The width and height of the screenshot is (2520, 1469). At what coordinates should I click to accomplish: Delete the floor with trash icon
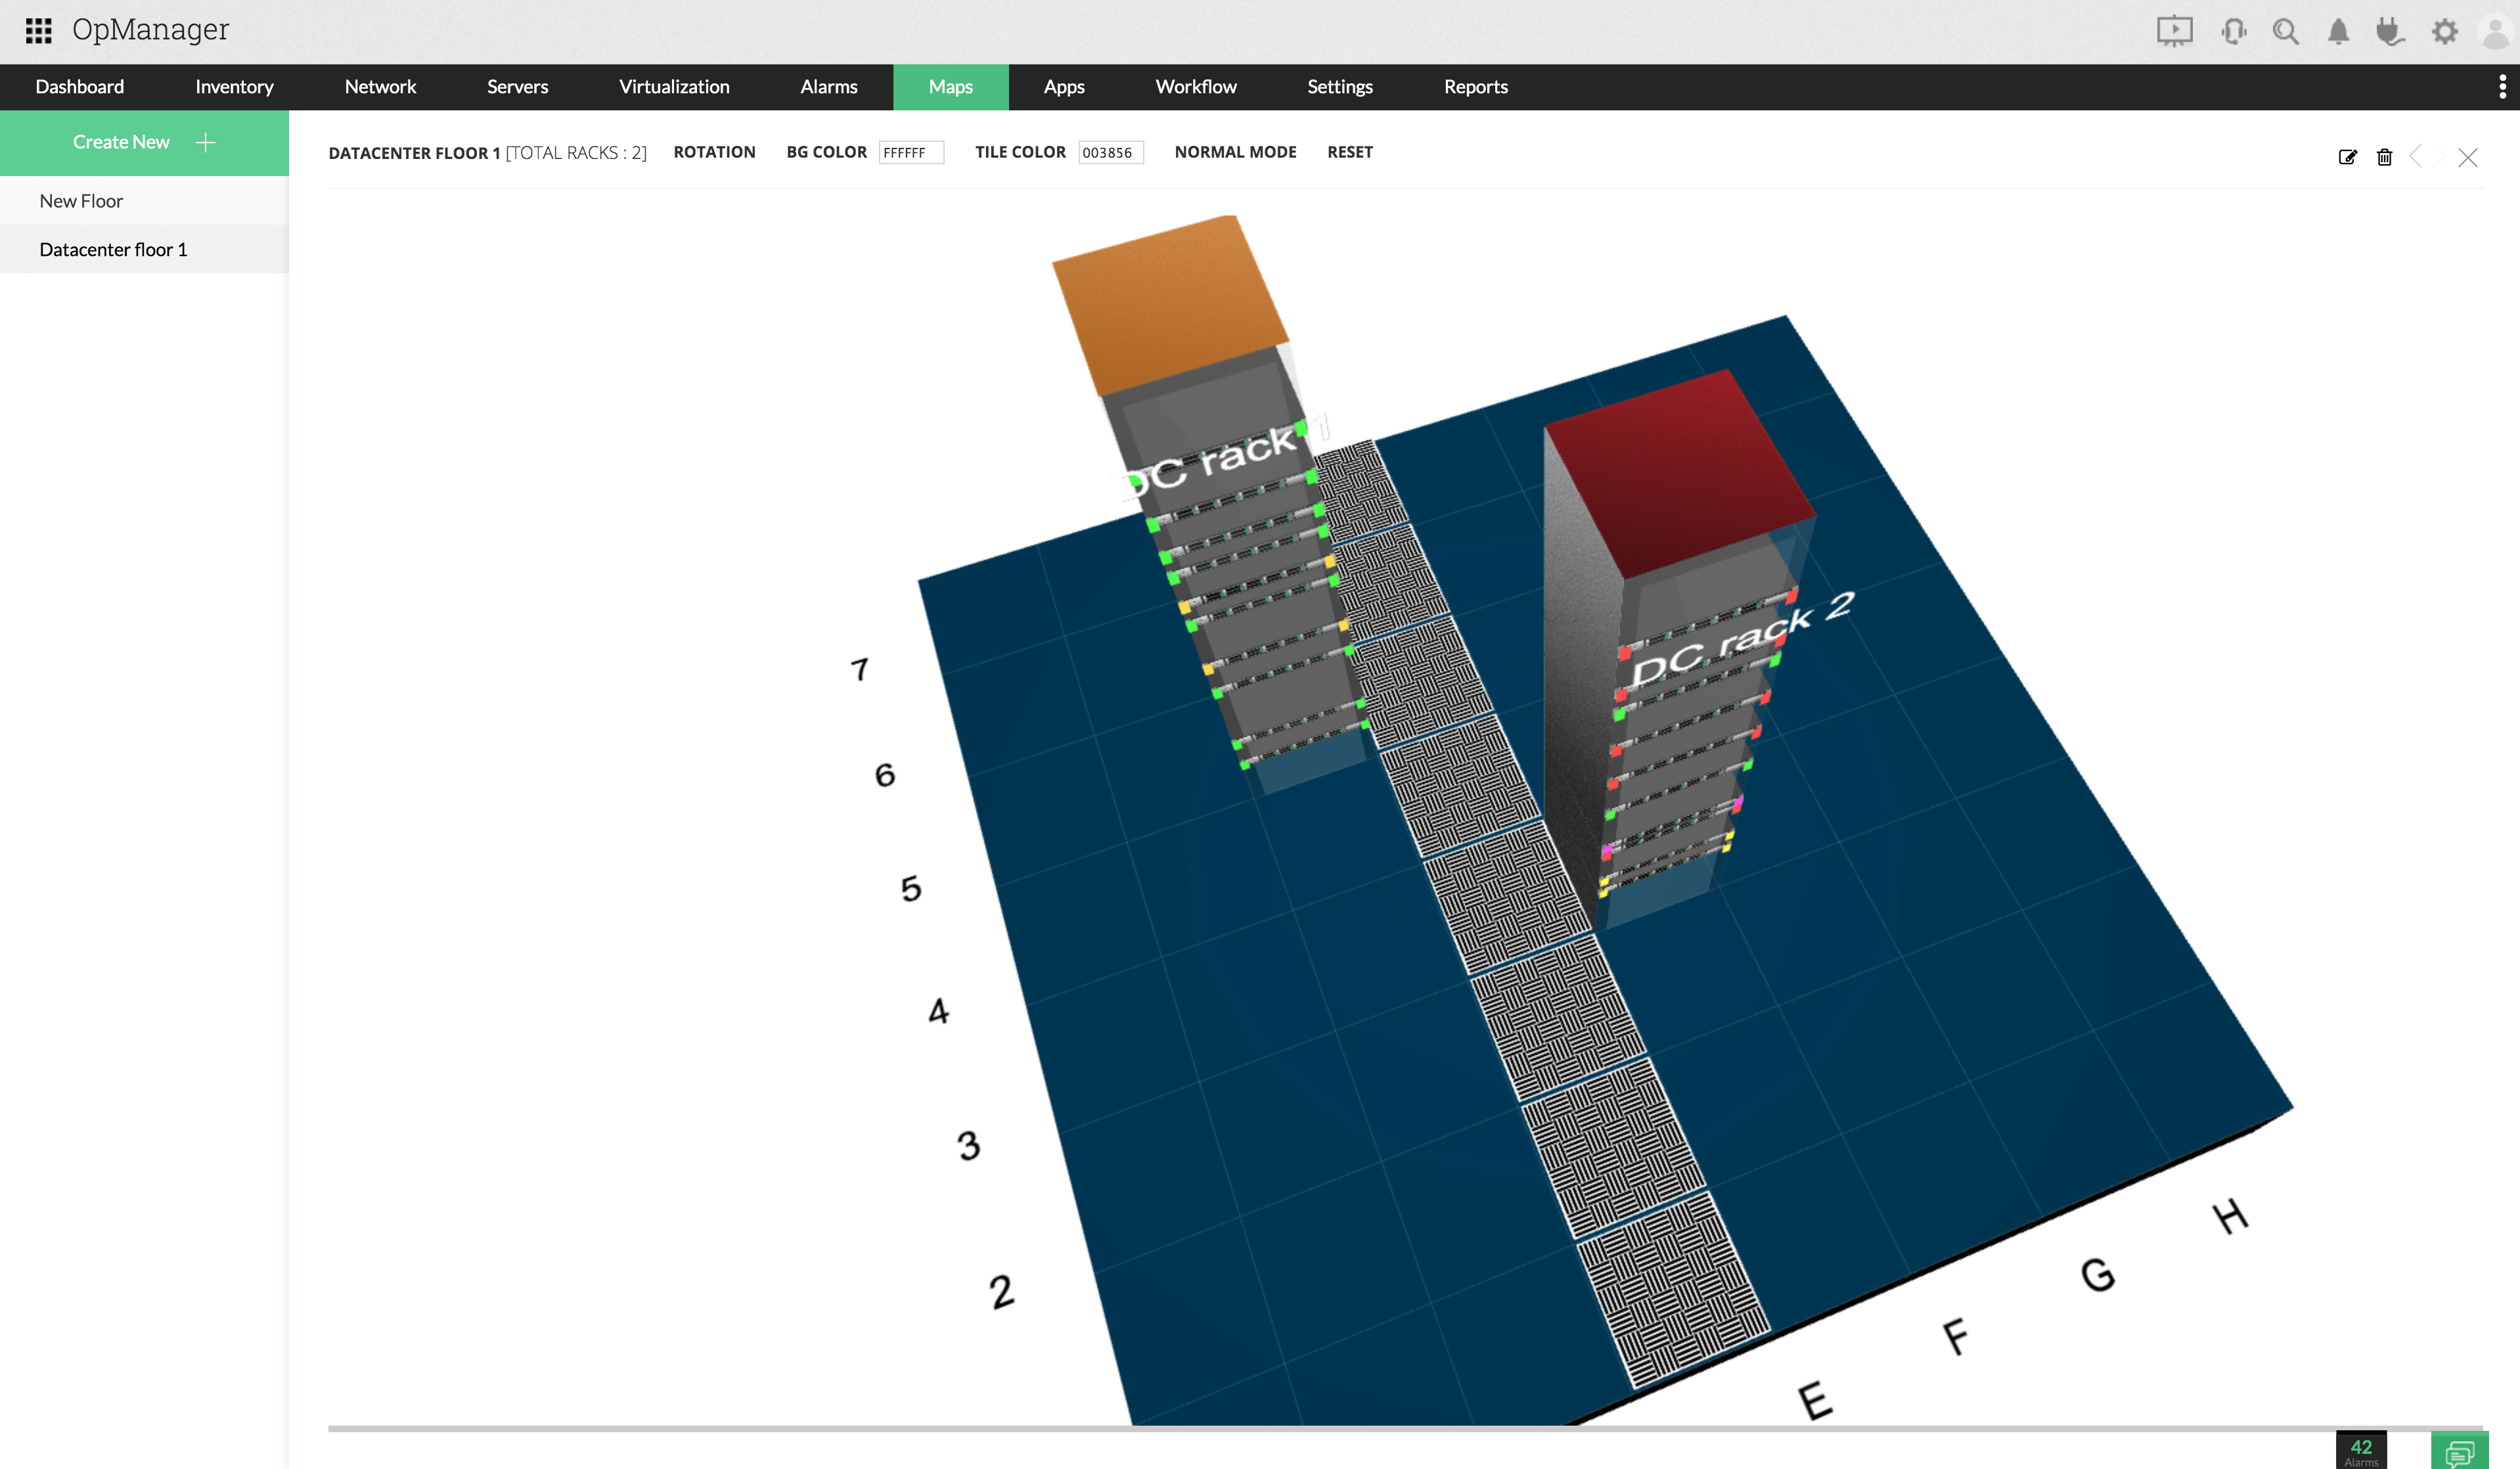coord(2384,157)
